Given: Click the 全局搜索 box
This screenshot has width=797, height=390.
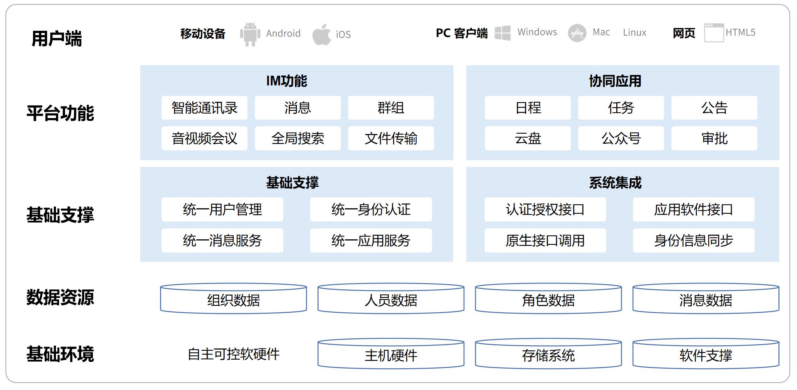Looking at the screenshot, I should point(298,138).
